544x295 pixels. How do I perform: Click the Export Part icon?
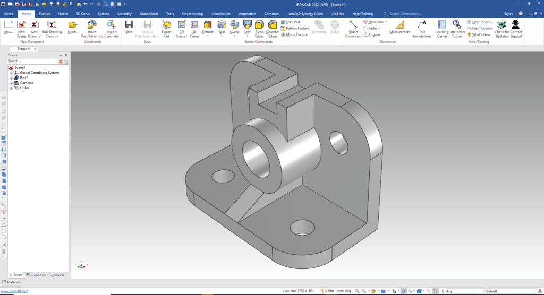pos(166,25)
